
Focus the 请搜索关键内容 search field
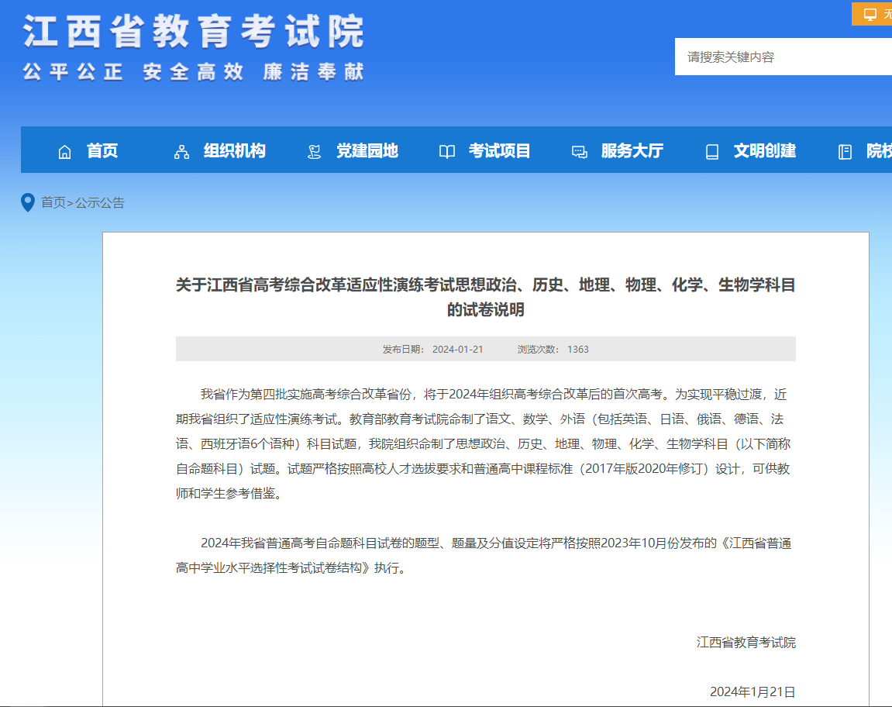click(x=784, y=57)
